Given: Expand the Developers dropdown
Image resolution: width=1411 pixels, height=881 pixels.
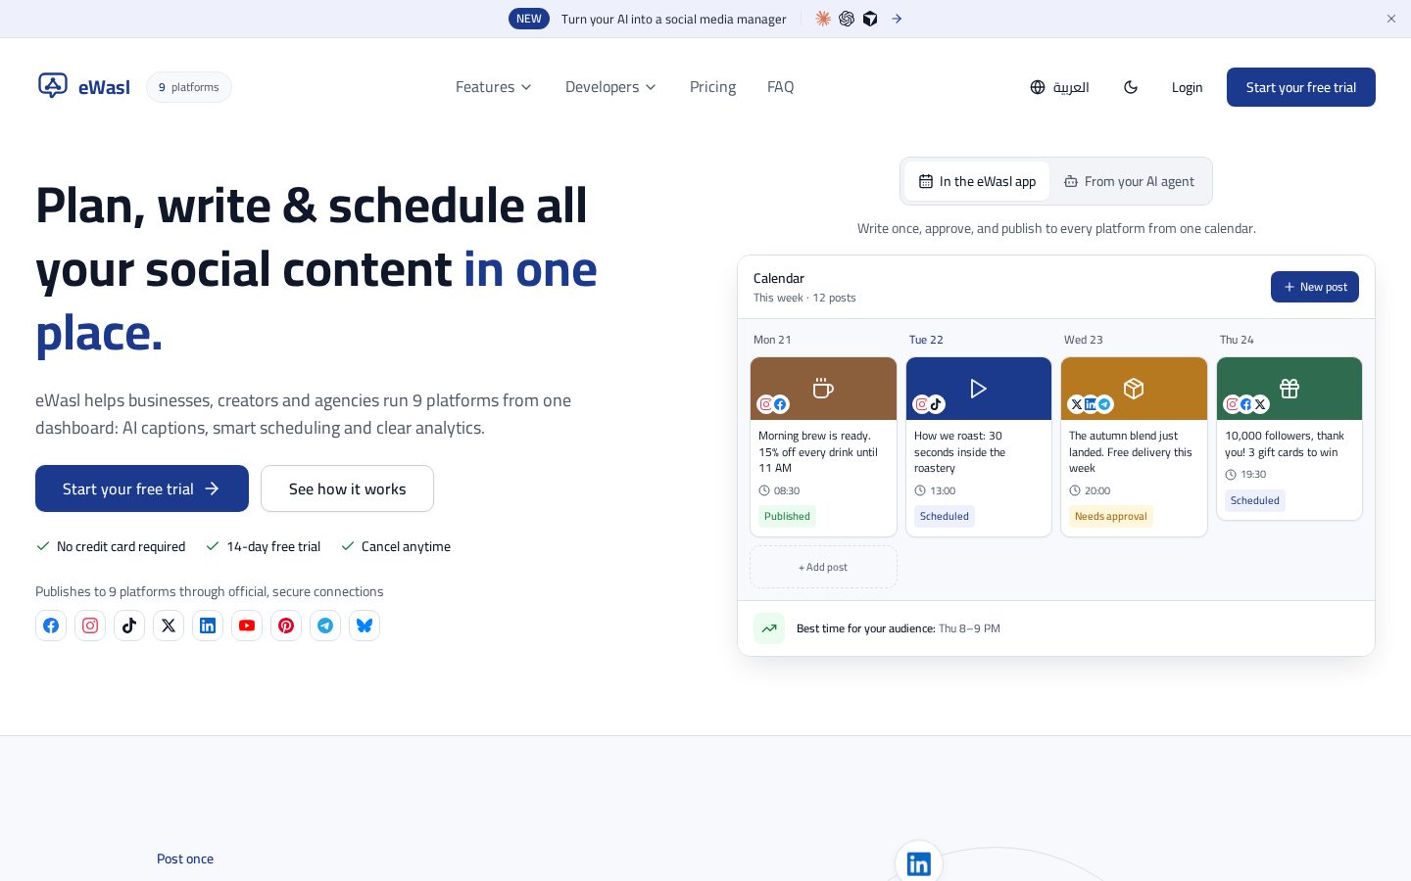Looking at the screenshot, I should (610, 87).
